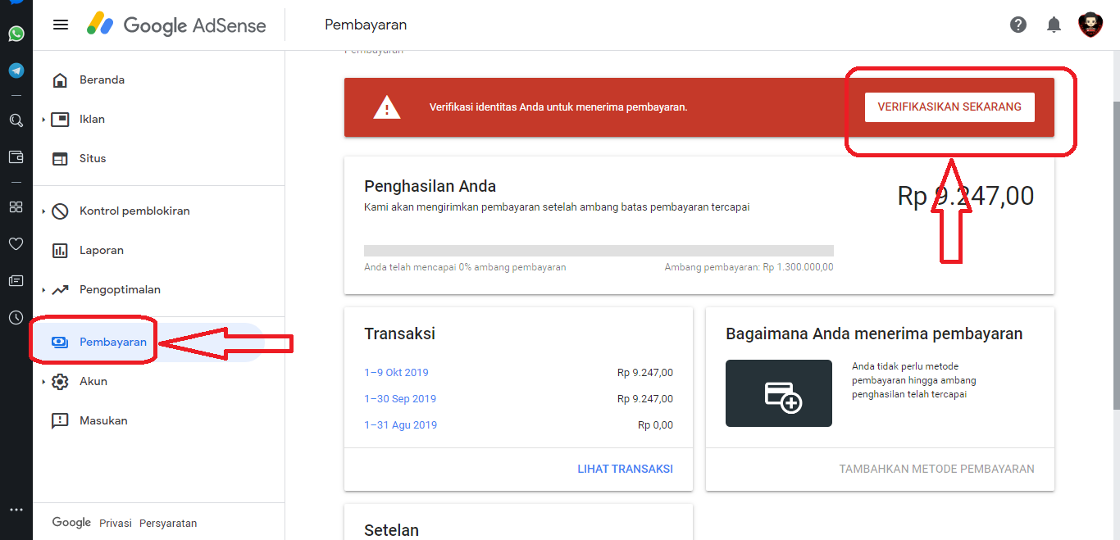Expand the Akun menu section
This screenshot has width=1120, height=540.
(43, 382)
